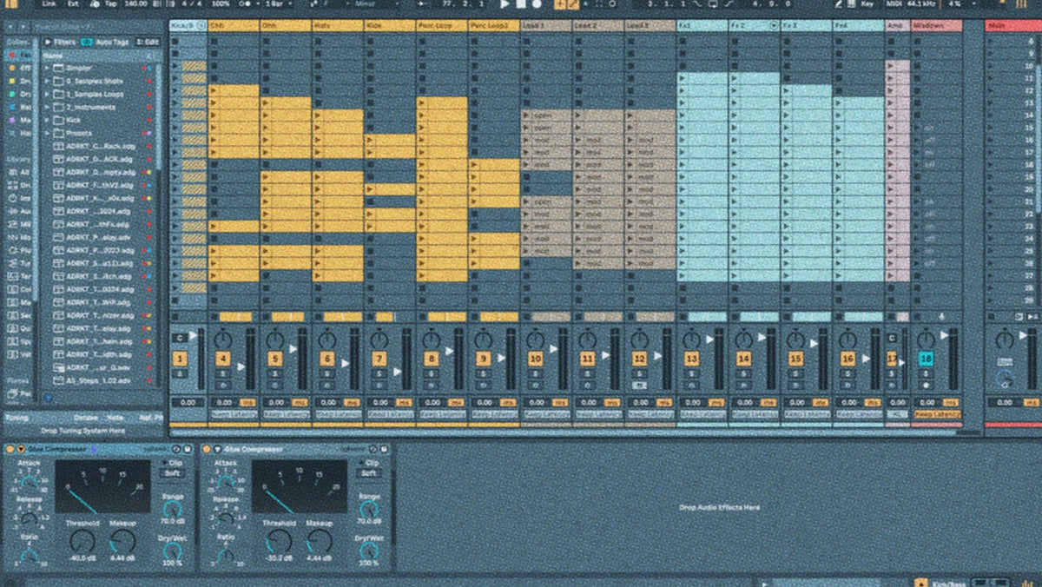Click save preset icon of -40.0 dB Glue Compressor
Viewport: 1042px width, 587px height.
[x=187, y=449]
